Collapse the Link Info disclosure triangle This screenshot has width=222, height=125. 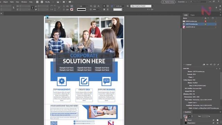coord(184,65)
